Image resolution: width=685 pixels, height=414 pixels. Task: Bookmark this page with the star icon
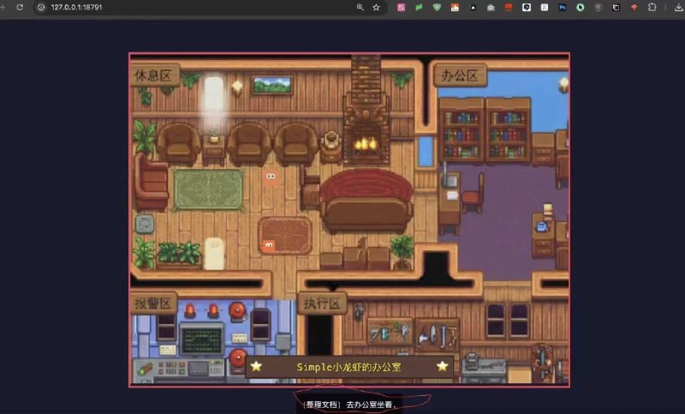pos(376,7)
